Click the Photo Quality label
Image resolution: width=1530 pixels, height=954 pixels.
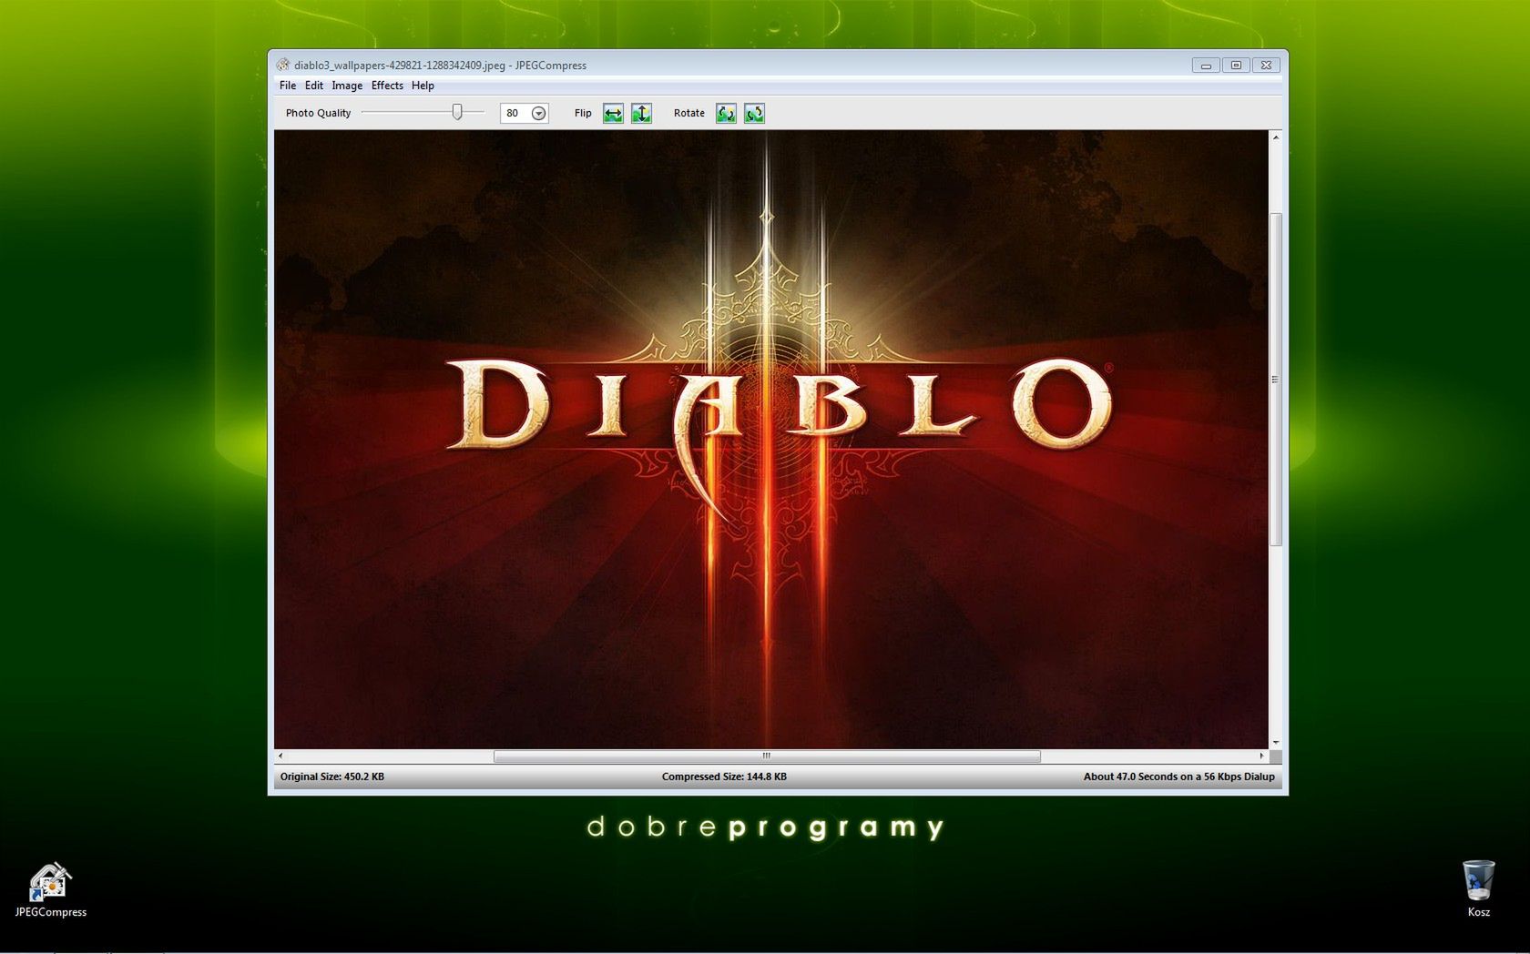click(318, 113)
